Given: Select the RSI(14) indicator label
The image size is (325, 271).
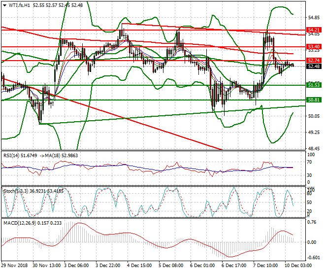Looking at the screenshot, I should click(20, 156).
